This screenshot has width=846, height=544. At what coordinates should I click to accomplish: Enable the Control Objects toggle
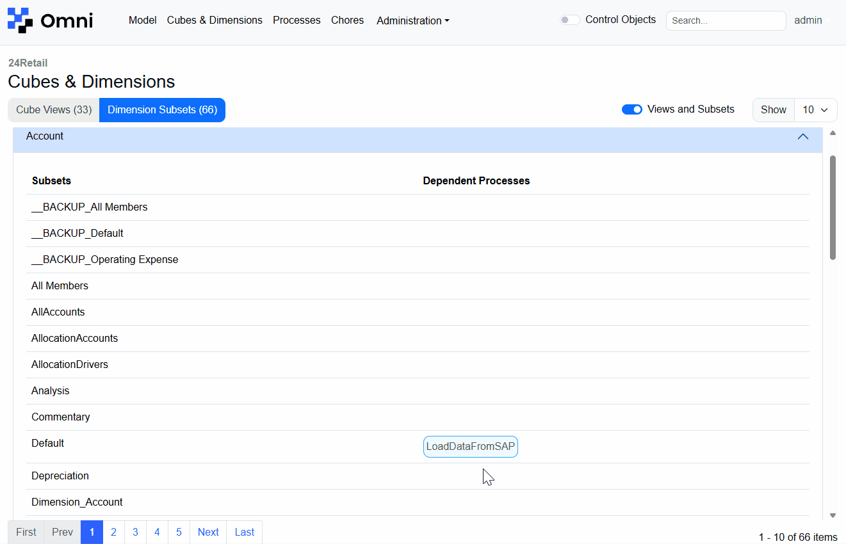pos(569,20)
